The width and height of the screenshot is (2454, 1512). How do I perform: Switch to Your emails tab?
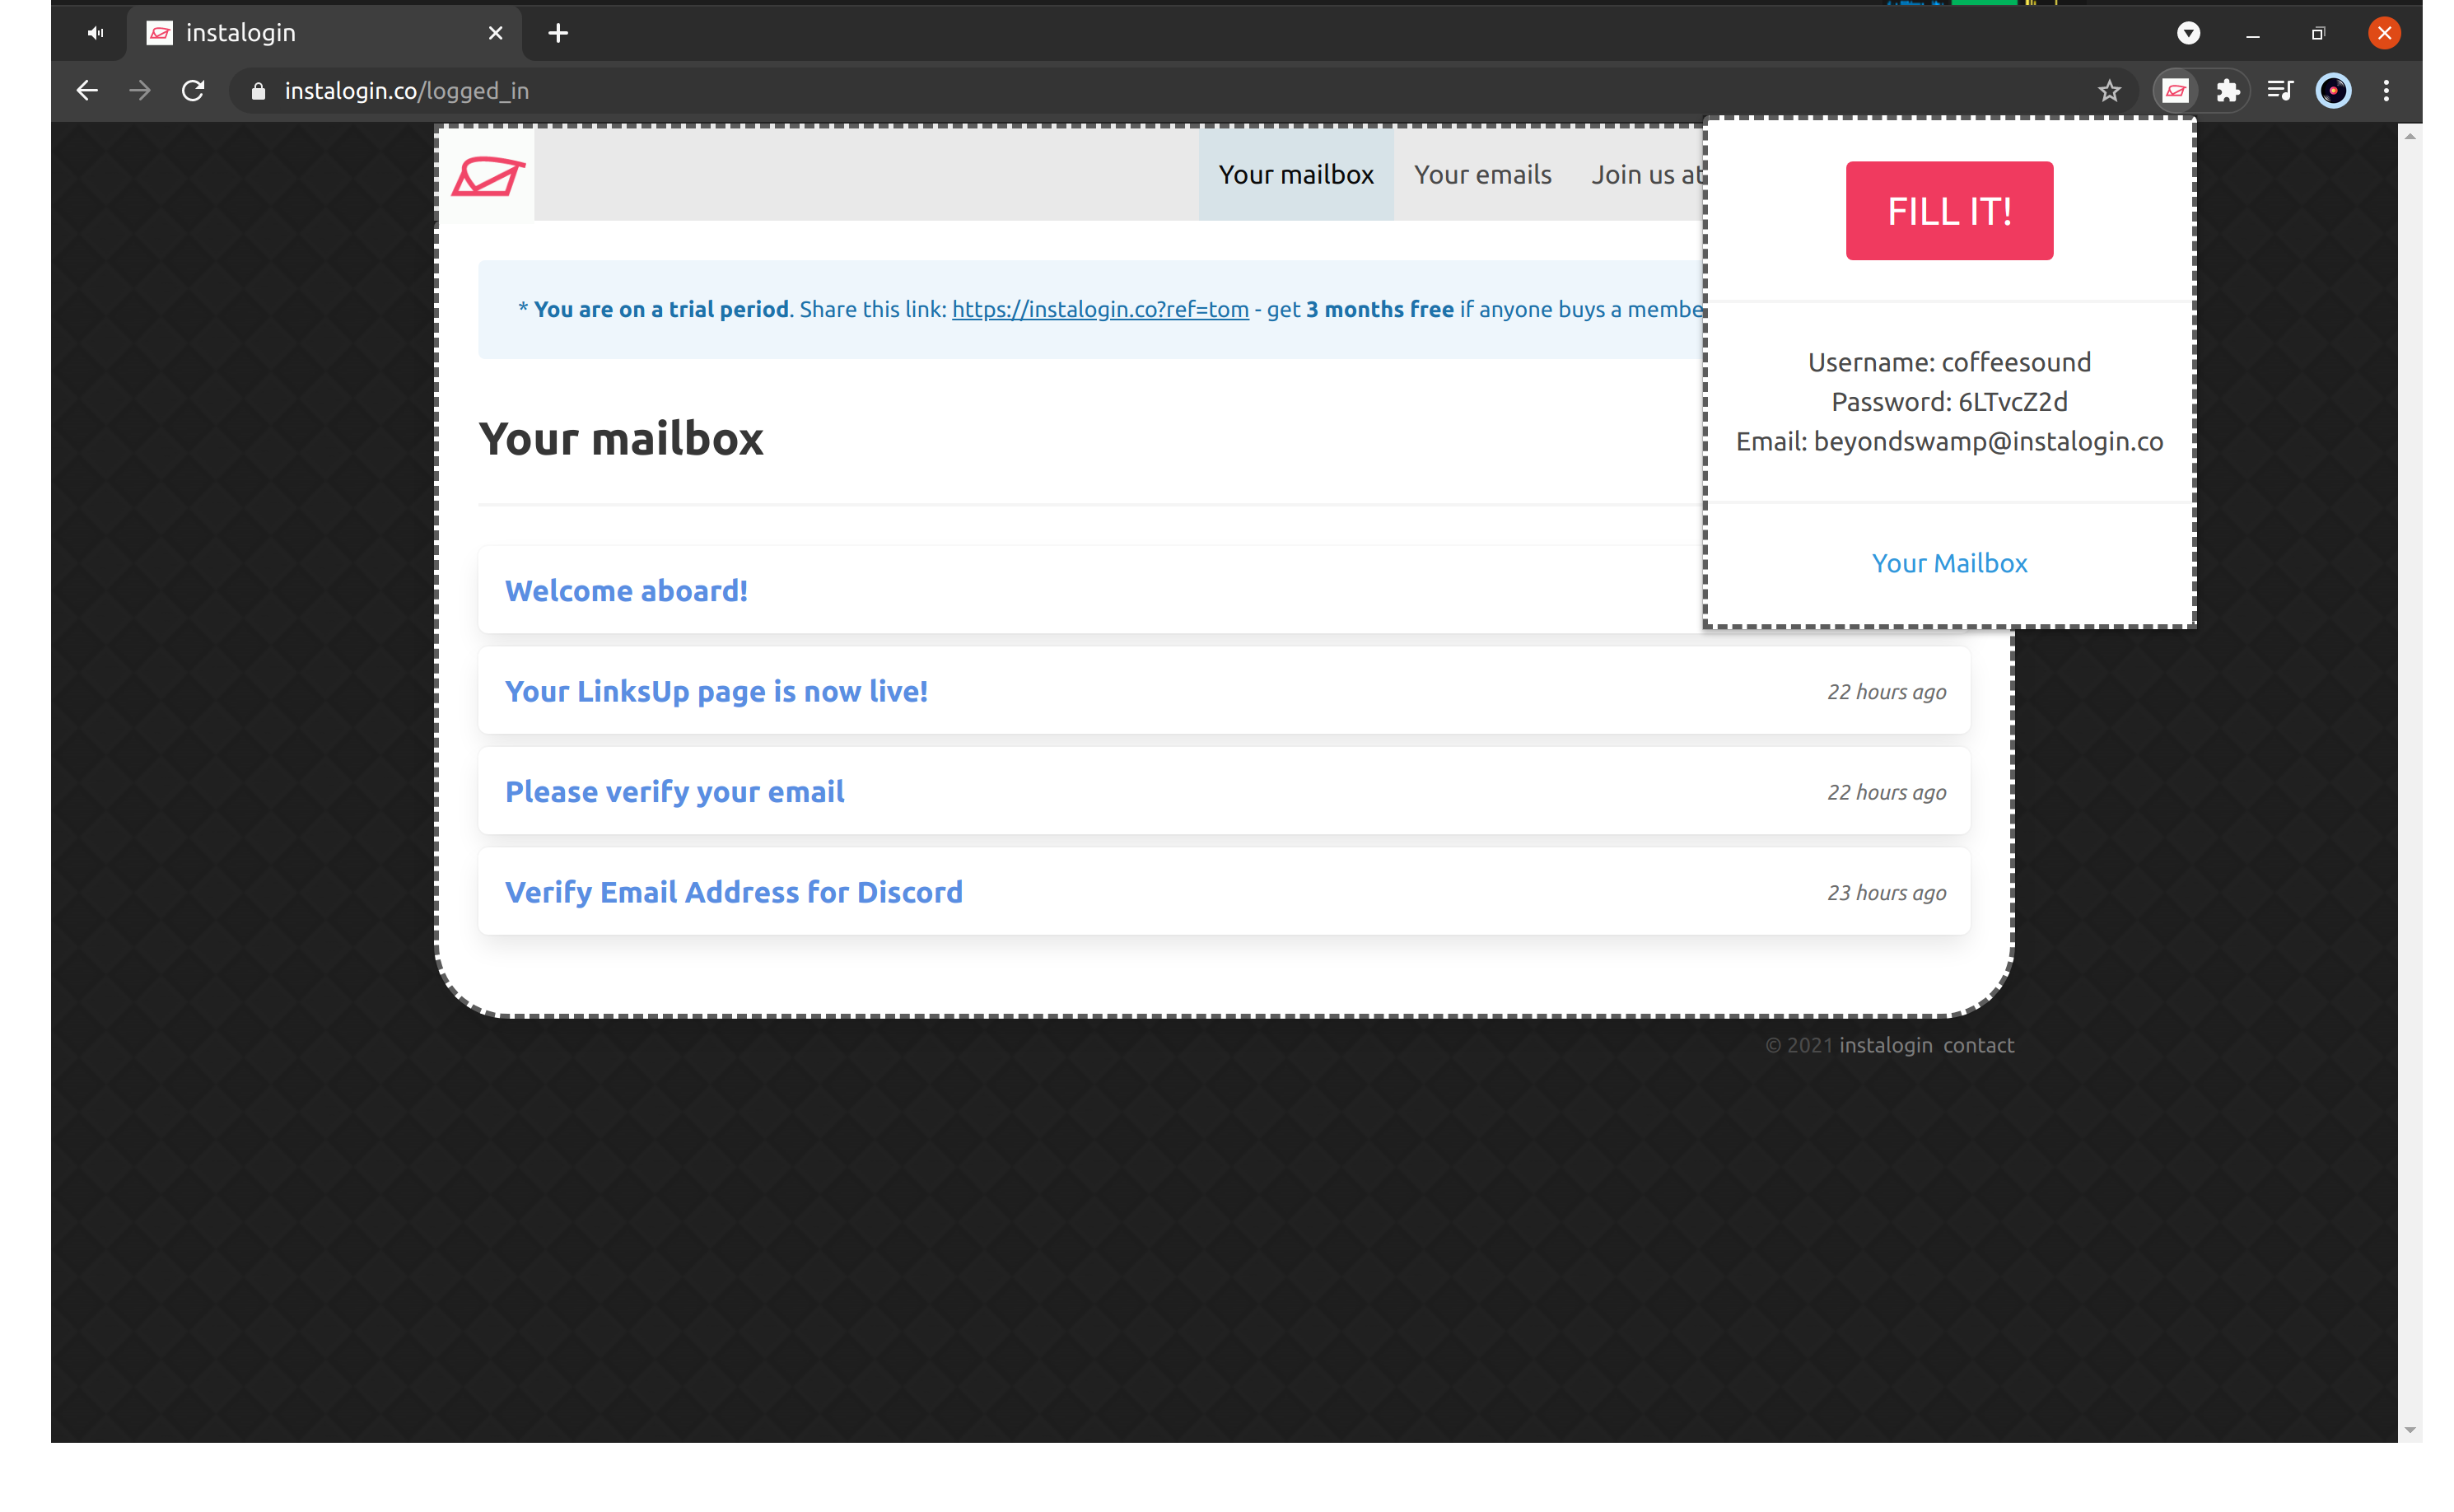coord(1482,175)
